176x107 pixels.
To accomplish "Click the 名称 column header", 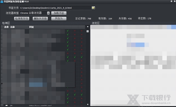I will point(12,27).
